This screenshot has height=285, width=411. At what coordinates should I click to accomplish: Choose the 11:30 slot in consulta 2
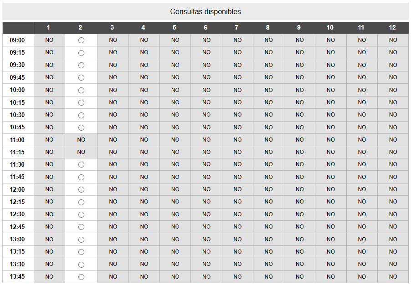[x=81, y=165]
